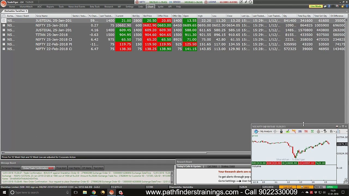
Task: Open the chart refresh icon in NIFTY chart toolbar
Action: (256, 131)
